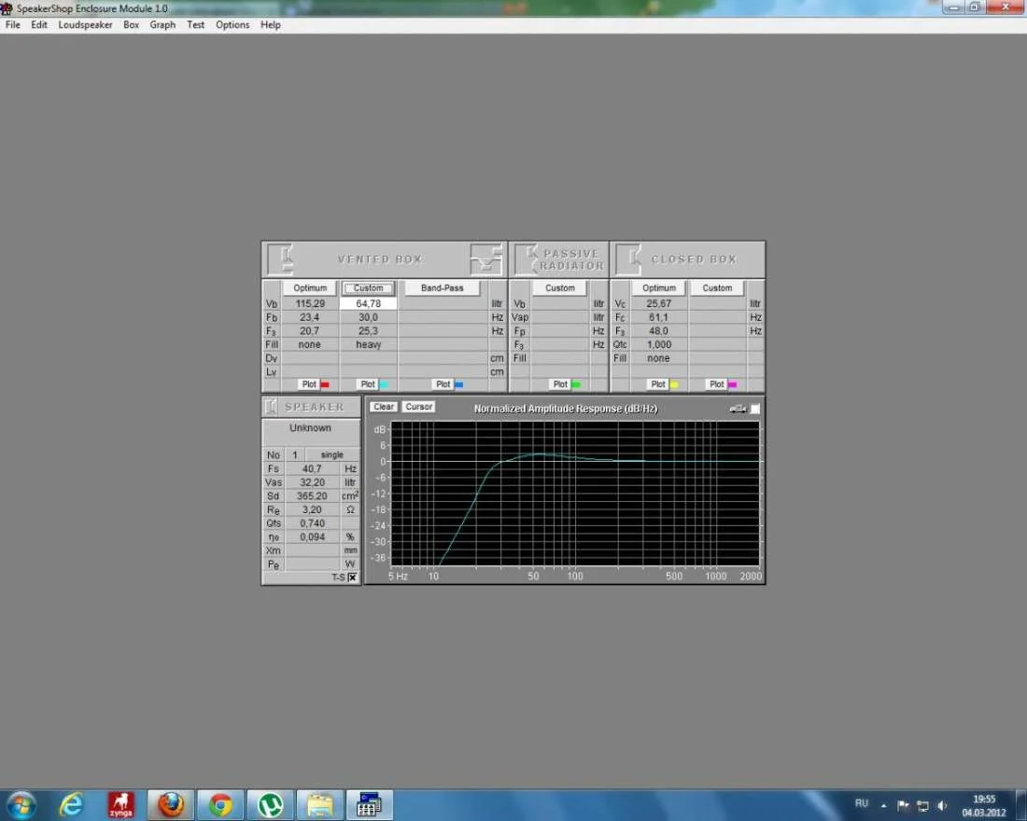Screen dimensions: 1027x821
Task: Enable the graph Cursor button
Action: point(418,407)
